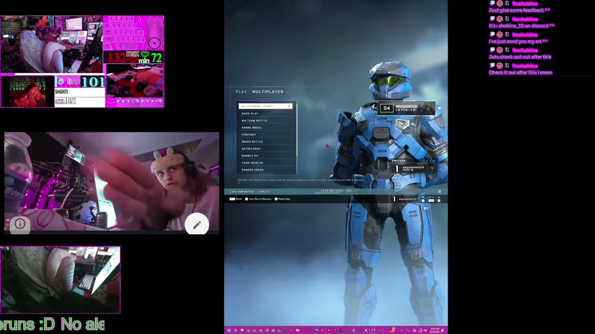Open the Delta Arena: Legacy playlist dropdown
595x334 pixels.
[265, 106]
